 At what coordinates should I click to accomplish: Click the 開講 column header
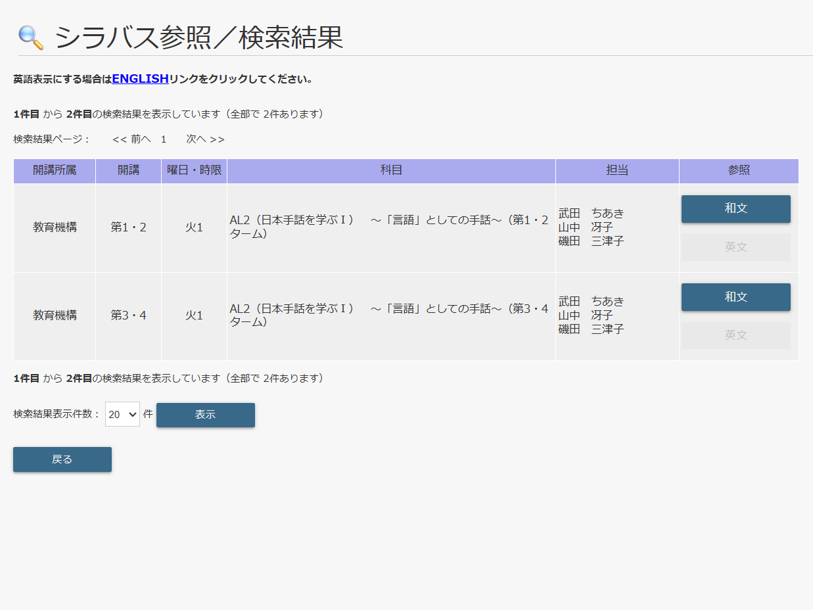click(128, 171)
